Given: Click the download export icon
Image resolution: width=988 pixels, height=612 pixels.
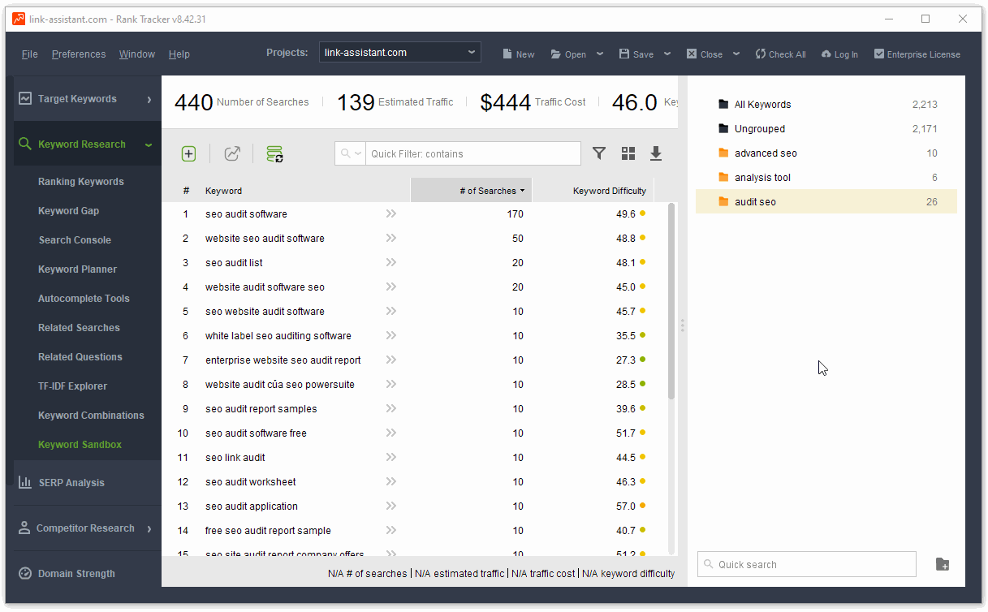Looking at the screenshot, I should click(656, 153).
